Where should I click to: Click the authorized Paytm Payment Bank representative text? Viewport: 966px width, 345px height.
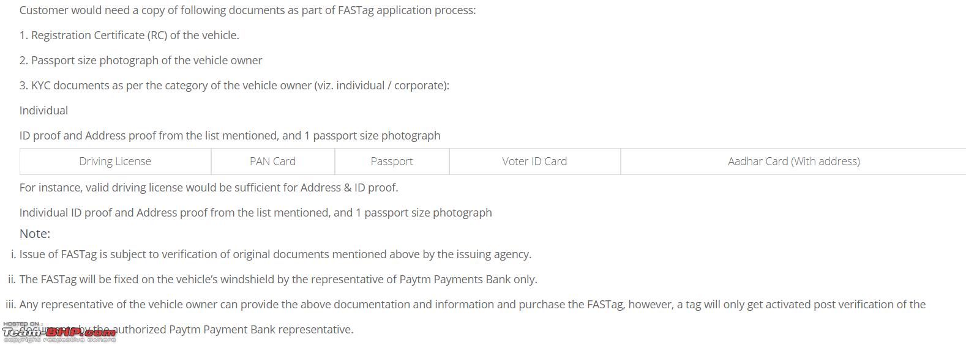[x=234, y=330]
